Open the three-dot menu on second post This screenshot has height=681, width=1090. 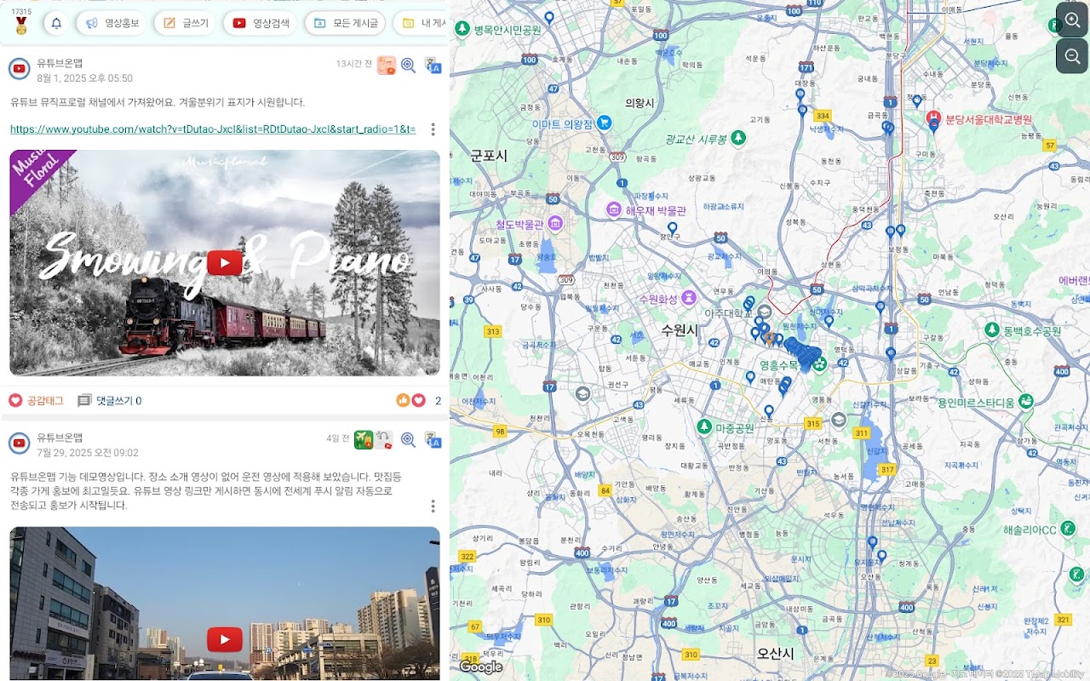[433, 506]
